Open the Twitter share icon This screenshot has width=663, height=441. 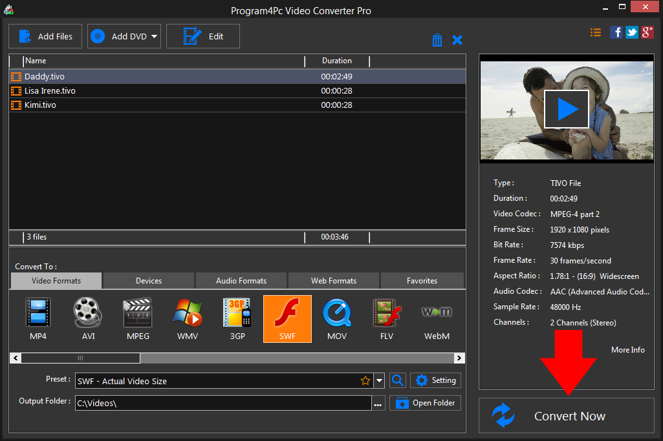tap(632, 32)
